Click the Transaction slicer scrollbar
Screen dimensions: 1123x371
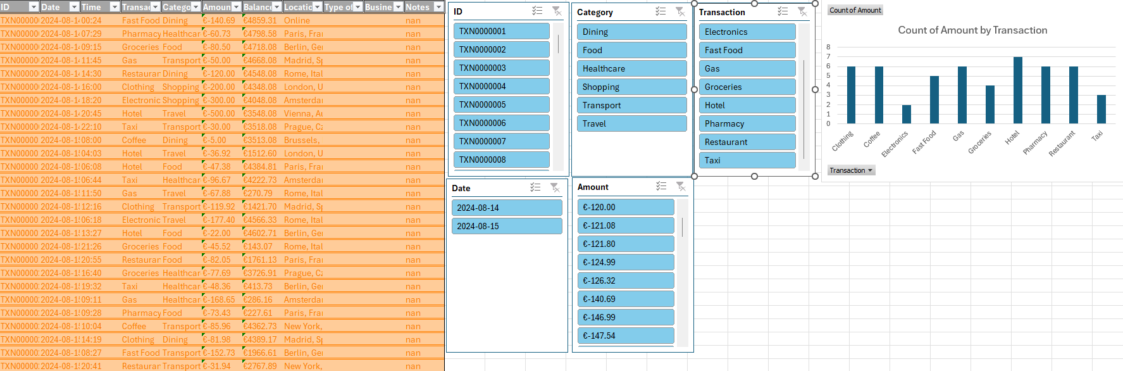804,109
